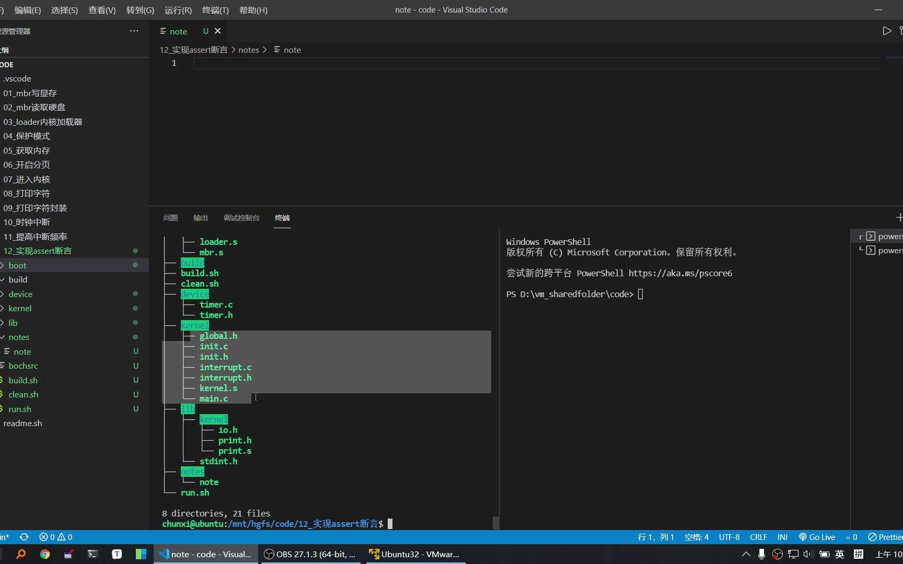The height and width of the screenshot is (564, 903).
Task: Open run.sh file in explorer
Action: point(74,409)
